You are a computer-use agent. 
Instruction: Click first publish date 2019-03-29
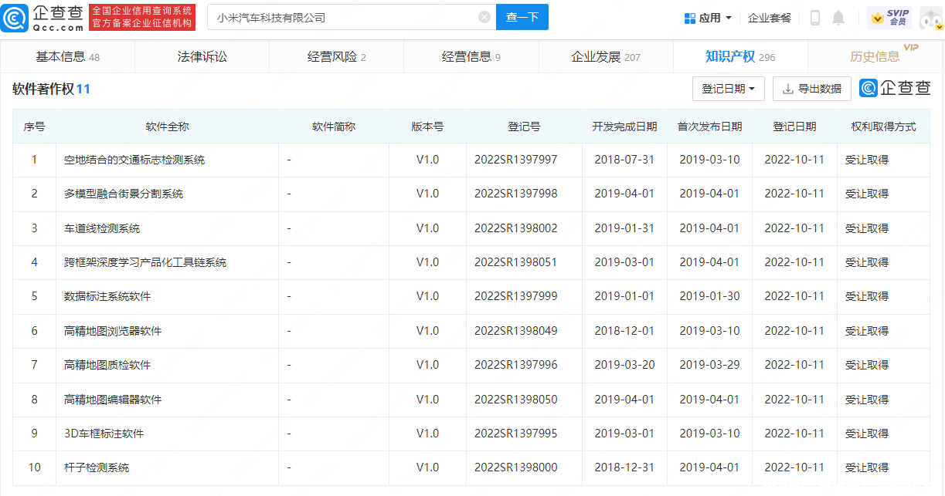(x=709, y=365)
